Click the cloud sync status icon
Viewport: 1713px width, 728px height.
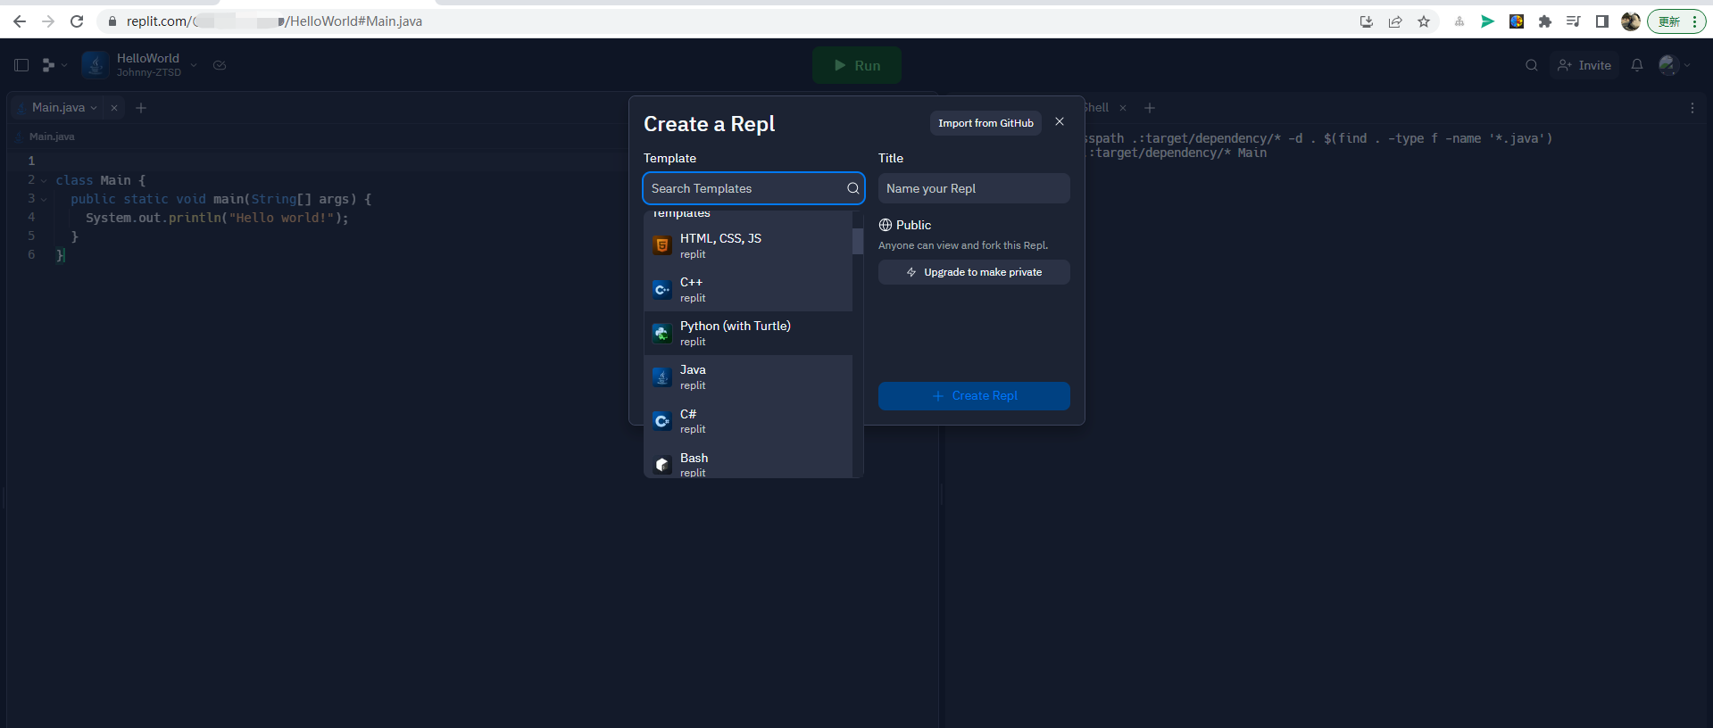[220, 65]
